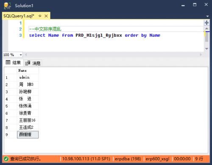Viewport: 212px width, 165px height.
Task: Select the 周 坤3 cell
Action: tap(28, 85)
